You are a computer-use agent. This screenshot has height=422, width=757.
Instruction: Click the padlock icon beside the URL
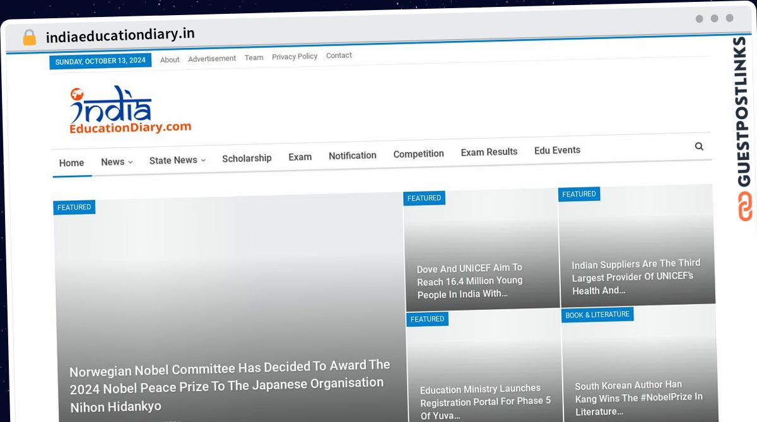click(x=30, y=37)
